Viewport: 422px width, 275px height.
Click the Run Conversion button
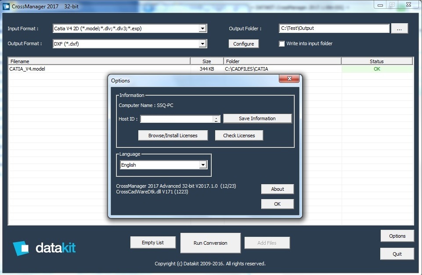(x=210, y=243)
